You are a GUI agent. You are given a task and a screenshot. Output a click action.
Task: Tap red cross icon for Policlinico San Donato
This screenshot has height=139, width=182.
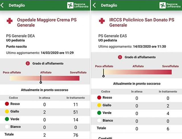tap(102, 21)
